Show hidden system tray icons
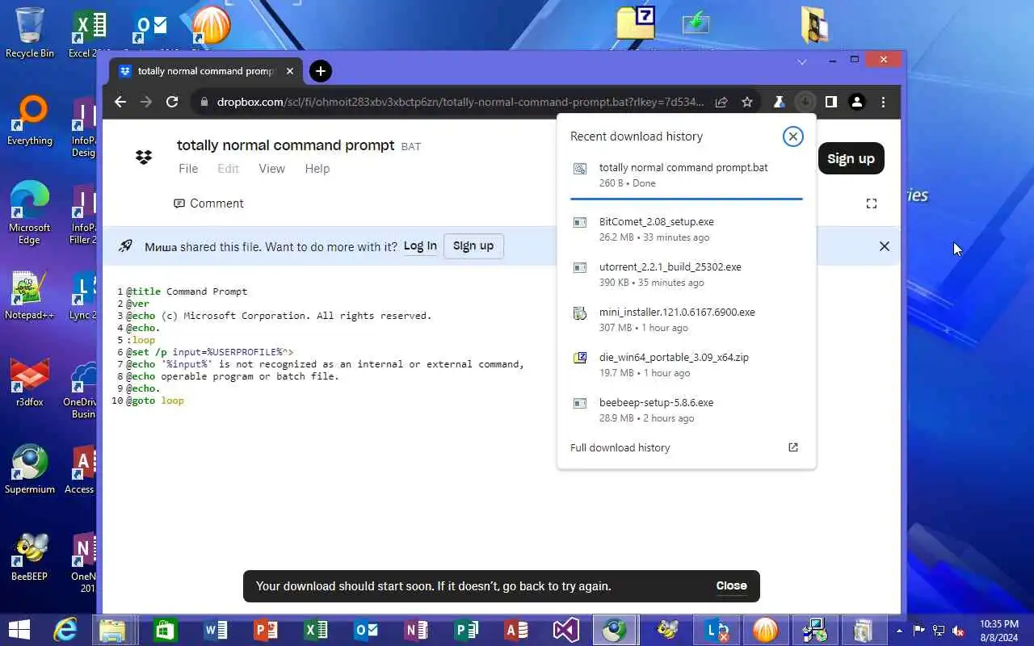Viewport: 1034px width, 646px height. [x=899, y=630]
